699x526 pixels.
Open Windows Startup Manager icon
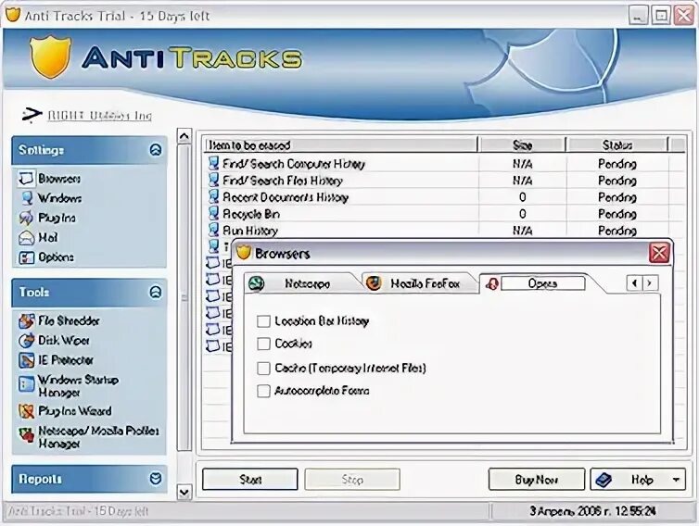tap(26, 384)
